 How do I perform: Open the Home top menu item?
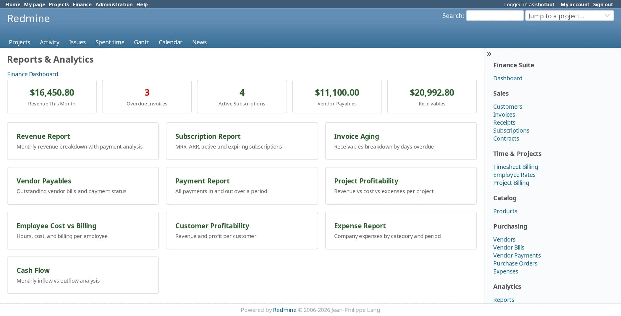[x=13, y=4]
